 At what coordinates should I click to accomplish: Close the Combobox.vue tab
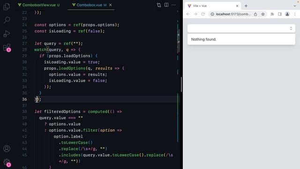pyautogui.click(x=111, y=5)
